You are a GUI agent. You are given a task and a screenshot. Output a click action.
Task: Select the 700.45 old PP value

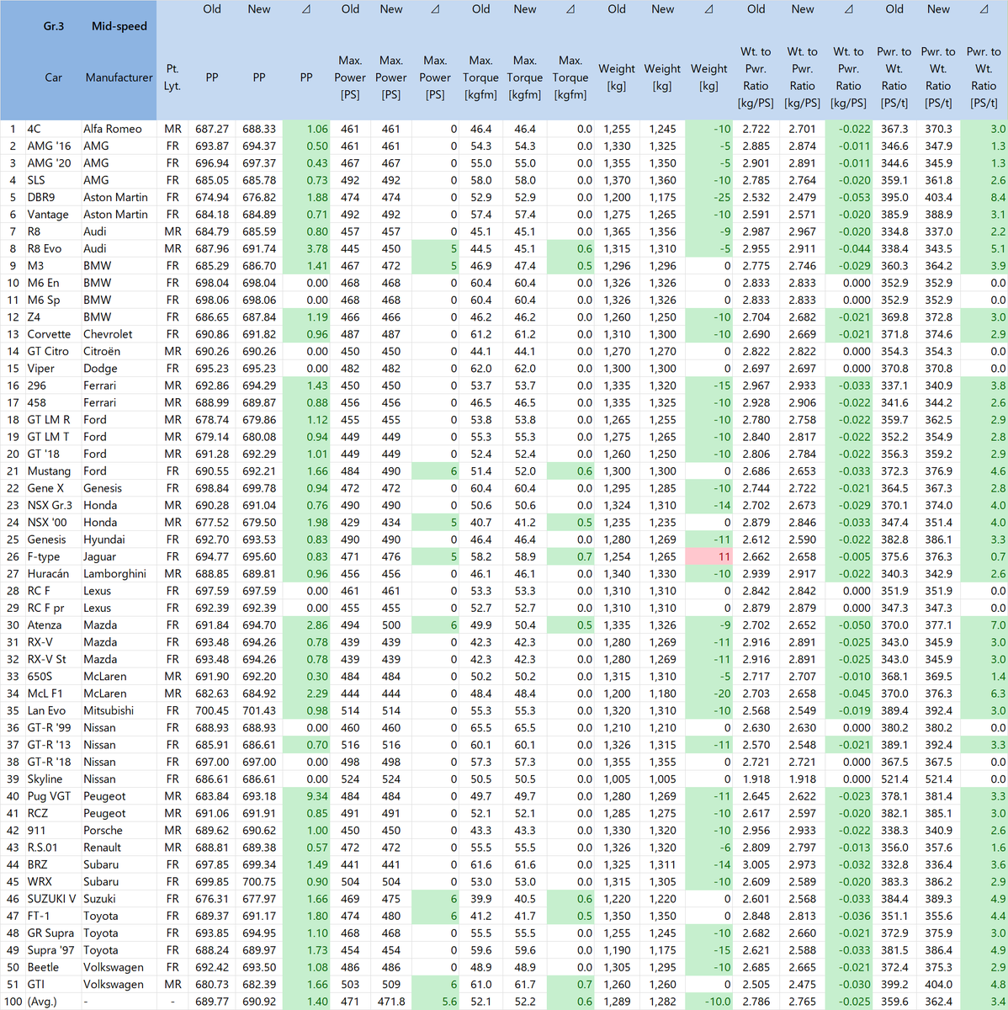tap(212, 710)
